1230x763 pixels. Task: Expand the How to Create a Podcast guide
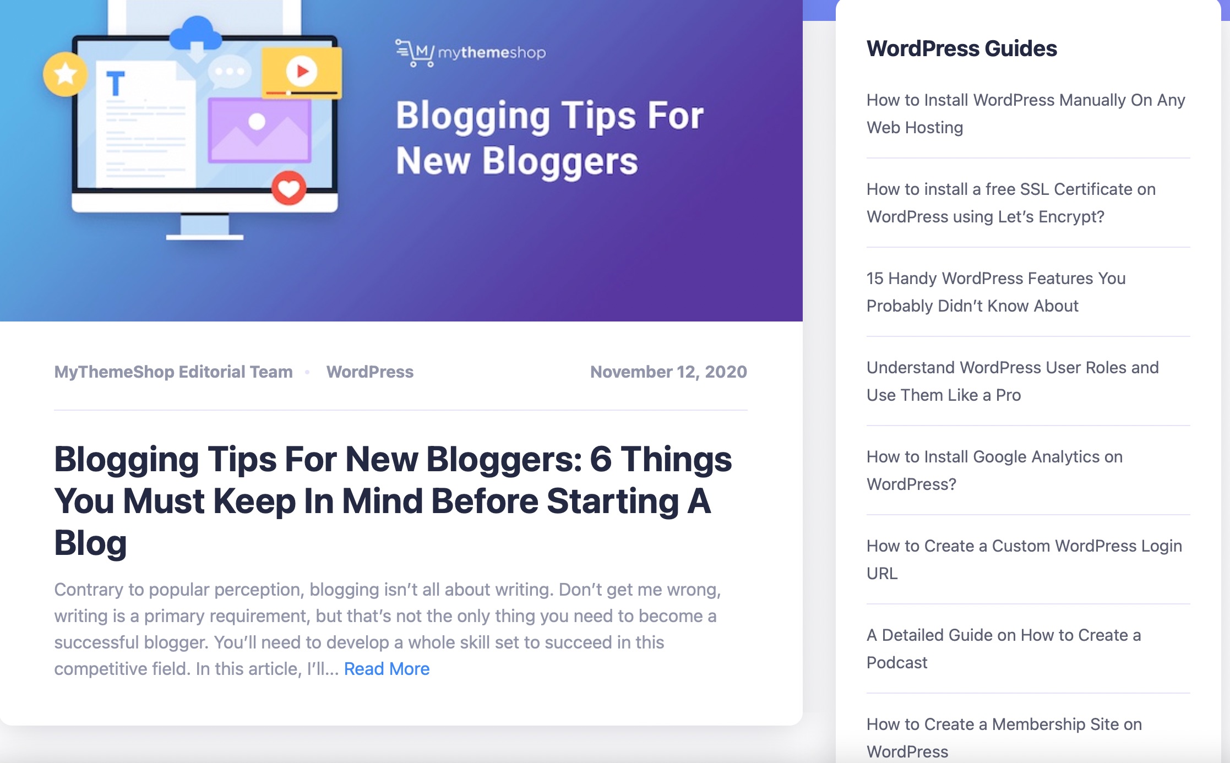pos(1003,648)
